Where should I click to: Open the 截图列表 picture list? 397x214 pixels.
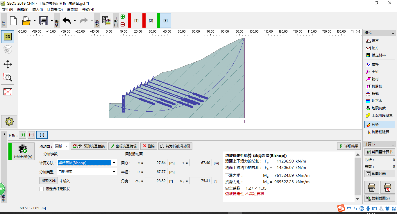click(x=380, y=173)
